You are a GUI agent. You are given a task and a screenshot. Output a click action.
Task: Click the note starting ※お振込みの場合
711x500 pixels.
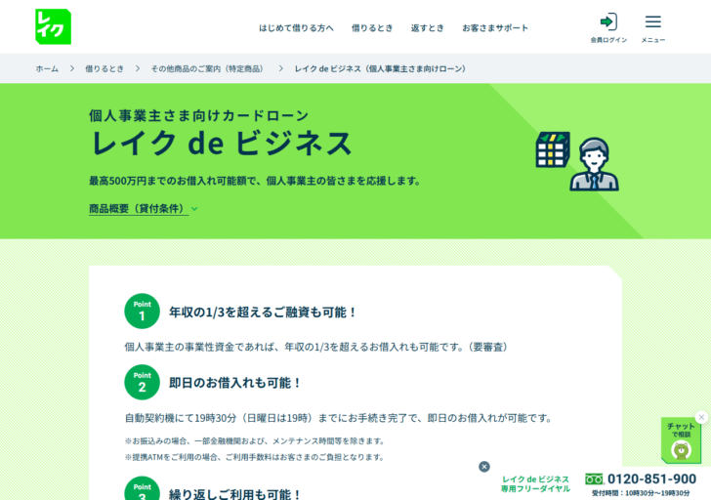(255, 440)
